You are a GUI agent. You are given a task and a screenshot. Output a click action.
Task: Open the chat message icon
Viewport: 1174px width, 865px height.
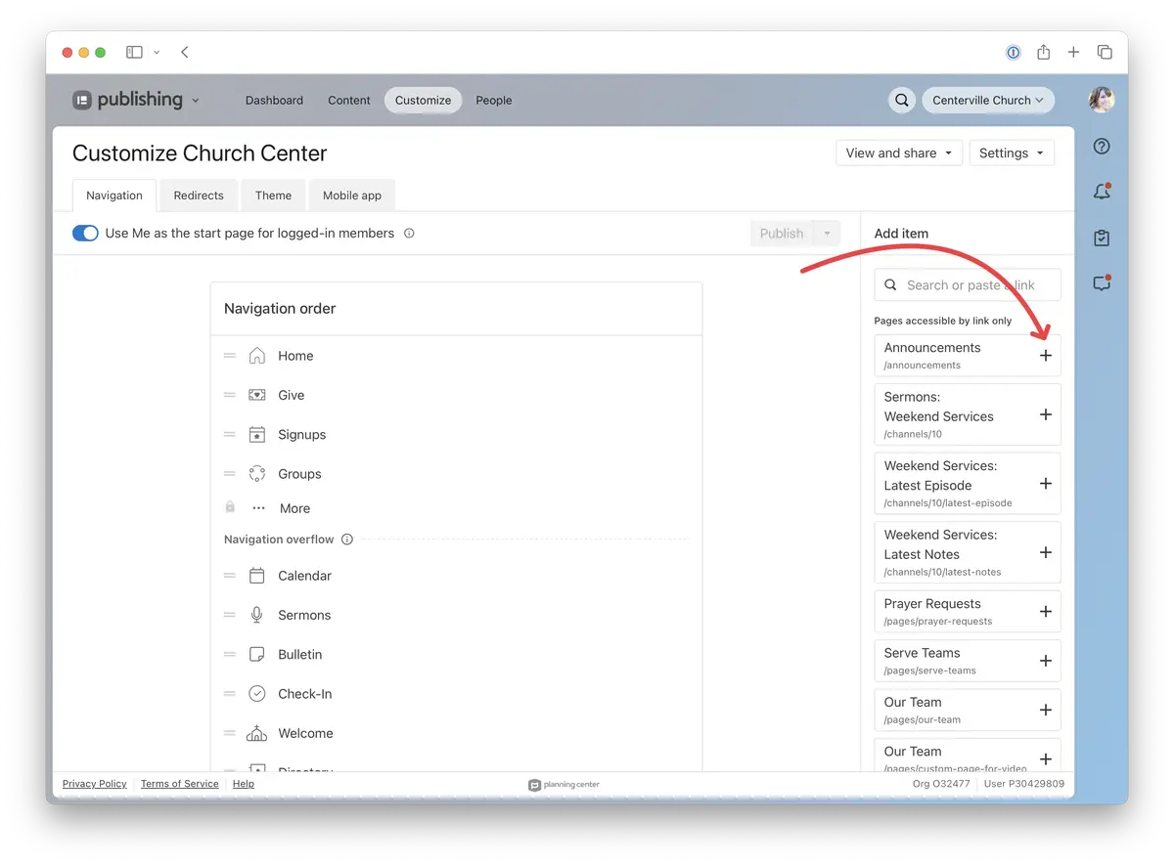click(1102, 283)
